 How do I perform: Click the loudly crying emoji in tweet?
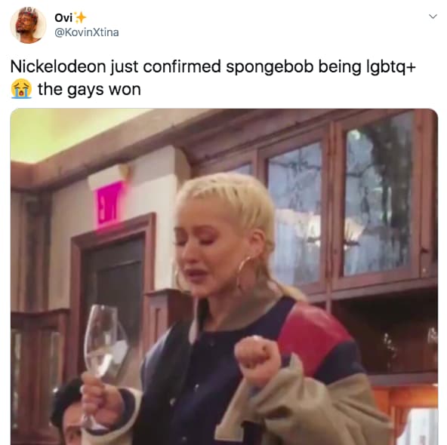coord(21,89)
